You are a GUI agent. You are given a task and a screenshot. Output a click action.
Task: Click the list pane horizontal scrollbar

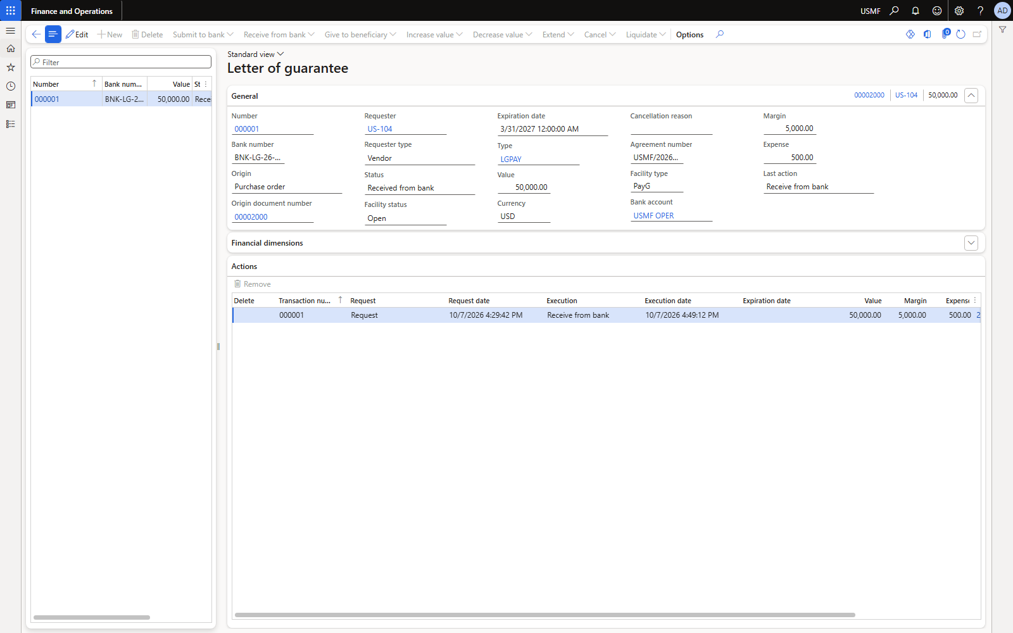coord(92,617)
